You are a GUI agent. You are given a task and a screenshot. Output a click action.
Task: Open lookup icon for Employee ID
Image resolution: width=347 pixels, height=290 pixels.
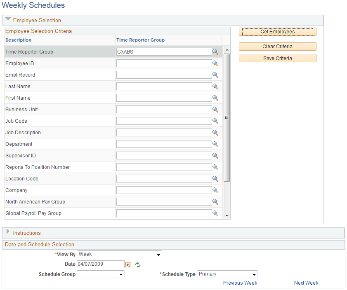(x=215, y=63)
